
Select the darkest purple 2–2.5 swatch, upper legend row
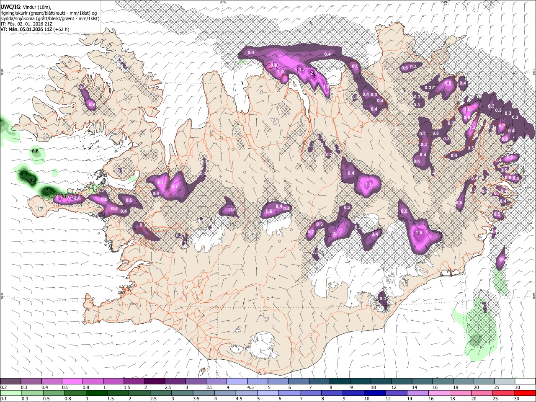pyautogui.click(x=155, y=381)
